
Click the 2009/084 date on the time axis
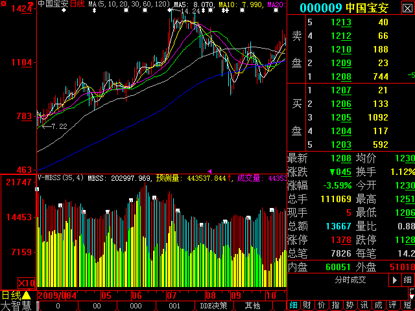pos(58,295)
